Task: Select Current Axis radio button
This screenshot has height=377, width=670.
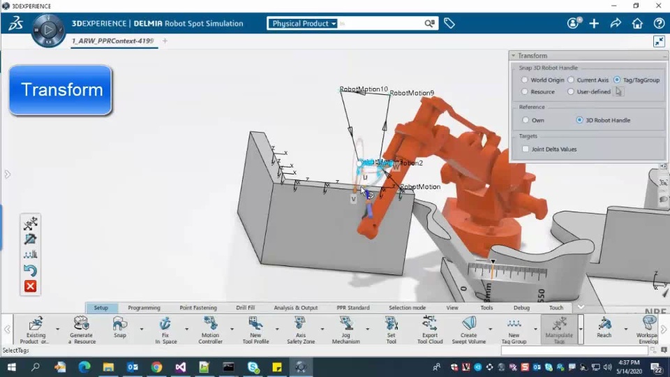Action: point(571,80)
